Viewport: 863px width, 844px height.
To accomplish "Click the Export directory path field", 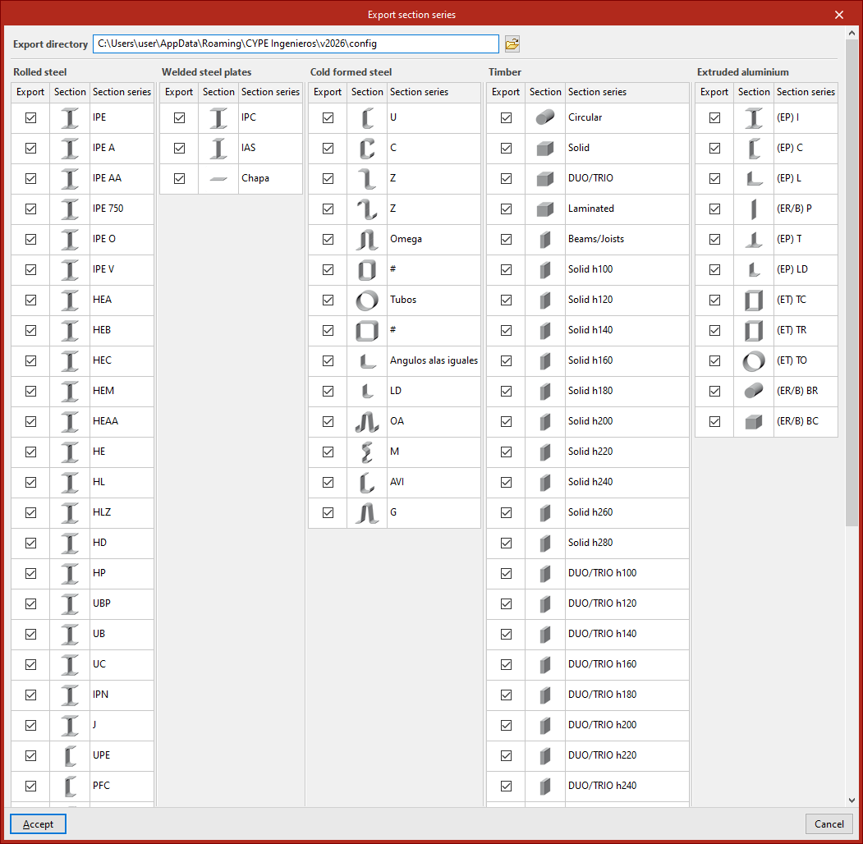I will [x=296, y=44].
